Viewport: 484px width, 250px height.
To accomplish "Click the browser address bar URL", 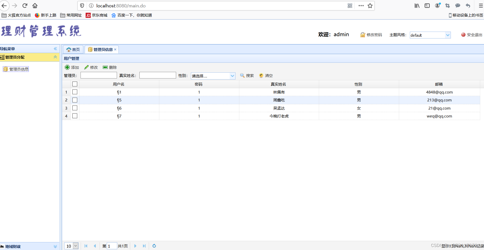I will tap(121, 6).
